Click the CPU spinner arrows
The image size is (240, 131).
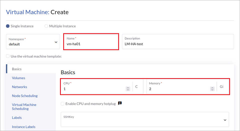click(x=128, y=89)
